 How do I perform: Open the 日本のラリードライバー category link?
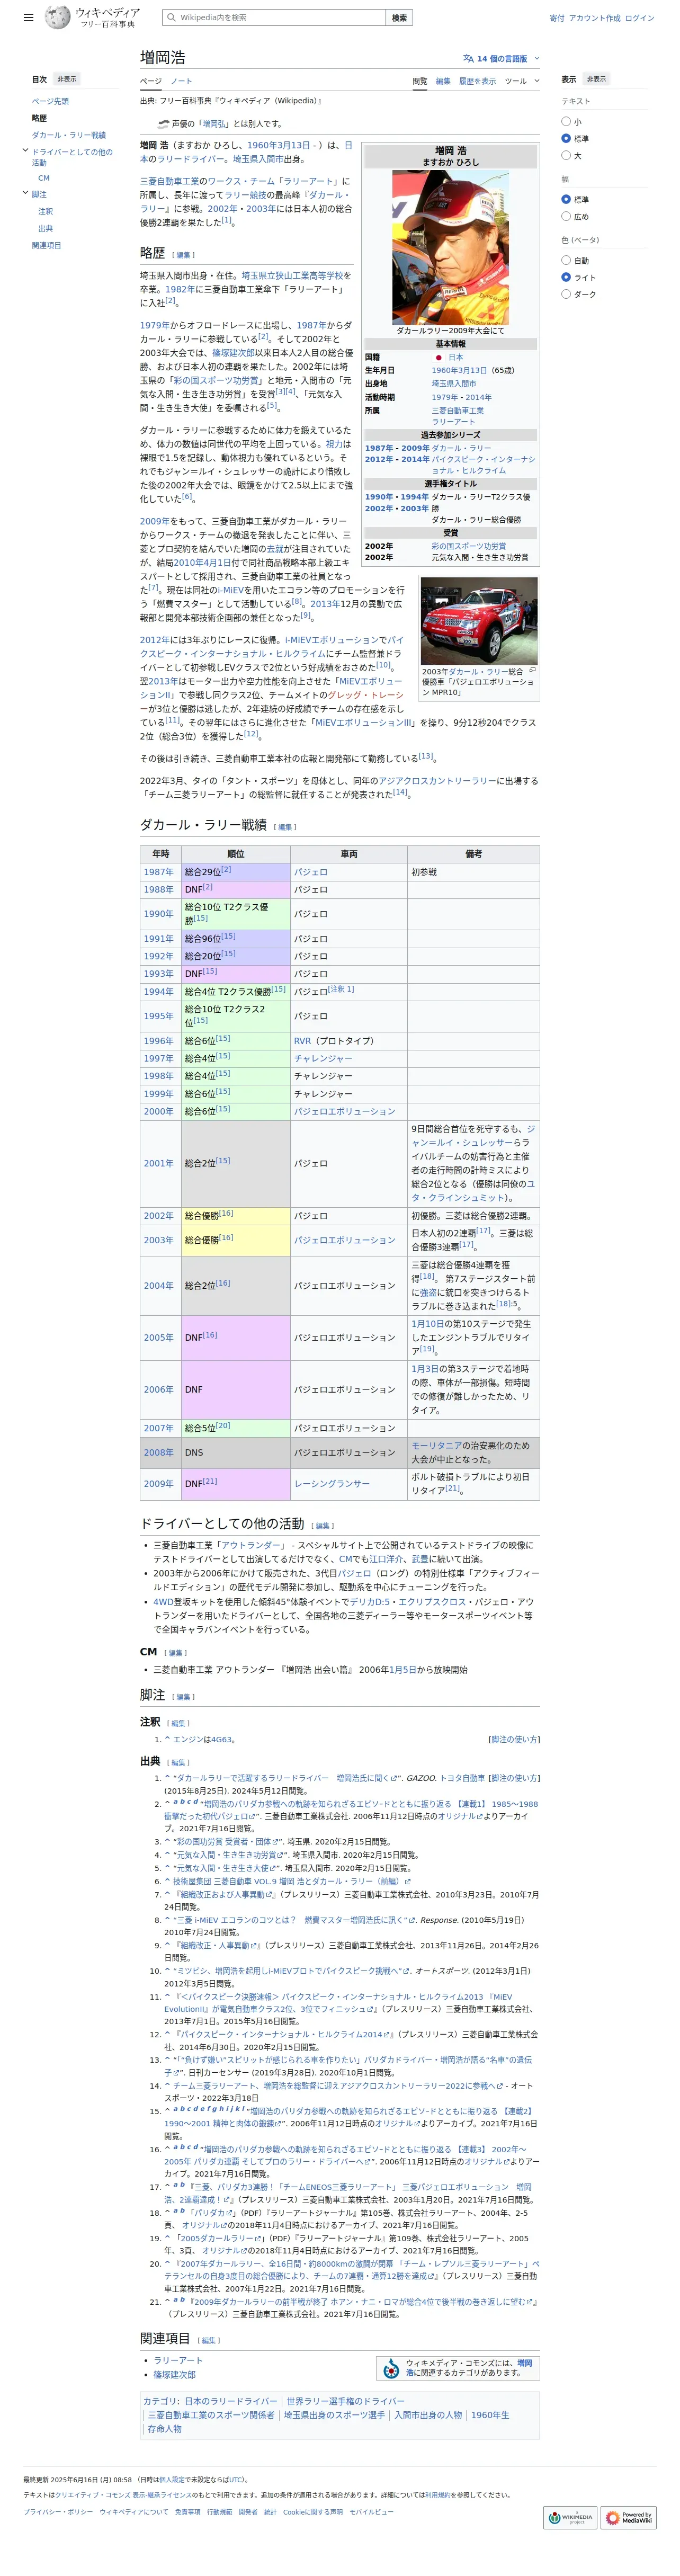click(230, 2401)
